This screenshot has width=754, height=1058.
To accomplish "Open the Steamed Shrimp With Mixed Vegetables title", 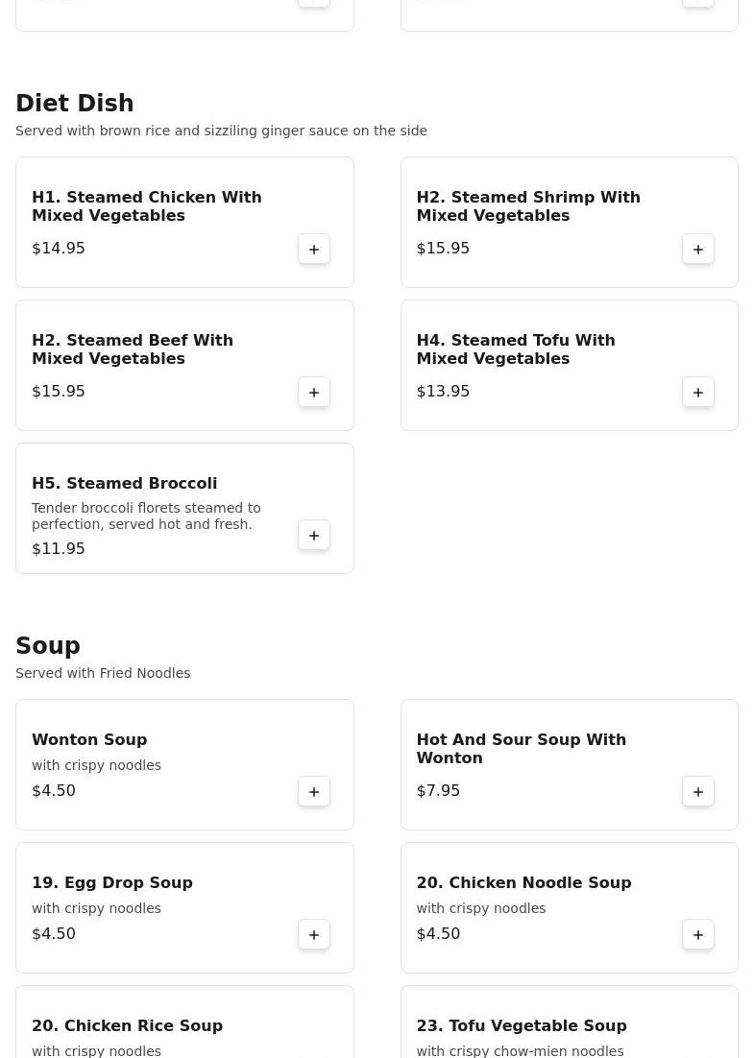I will tap(528, 206).
